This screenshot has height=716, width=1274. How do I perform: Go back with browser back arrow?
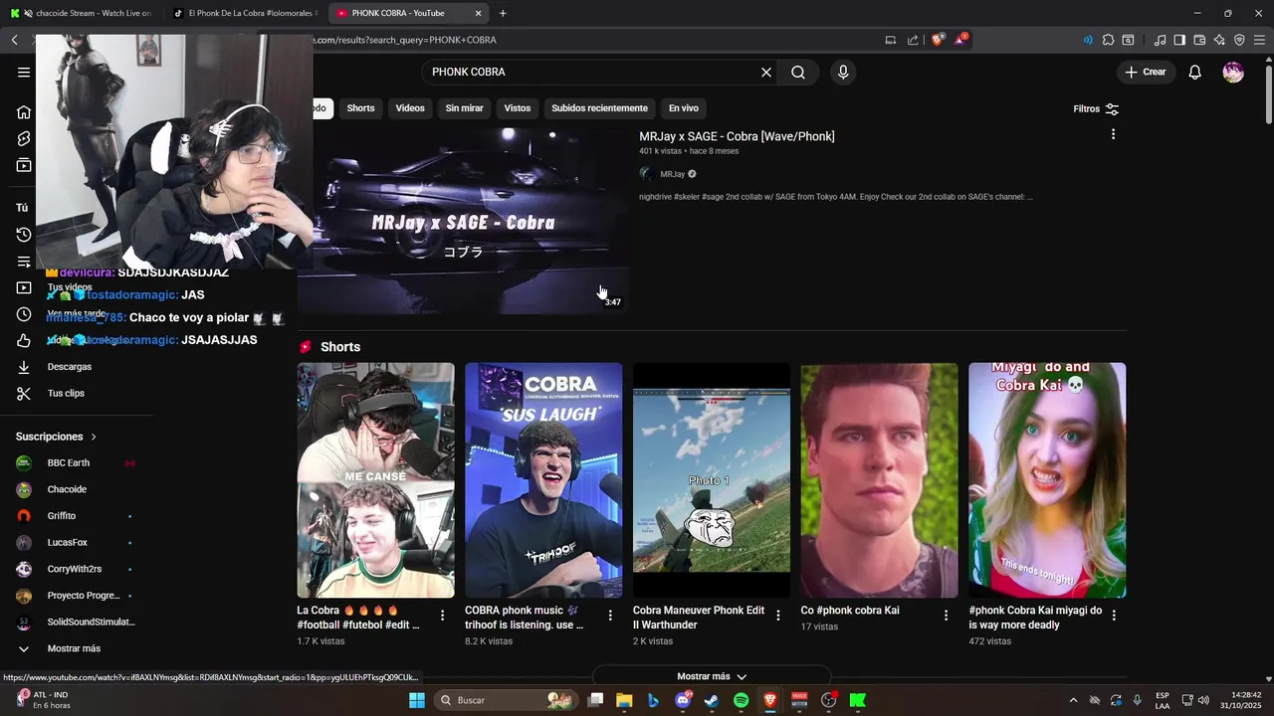15,40
